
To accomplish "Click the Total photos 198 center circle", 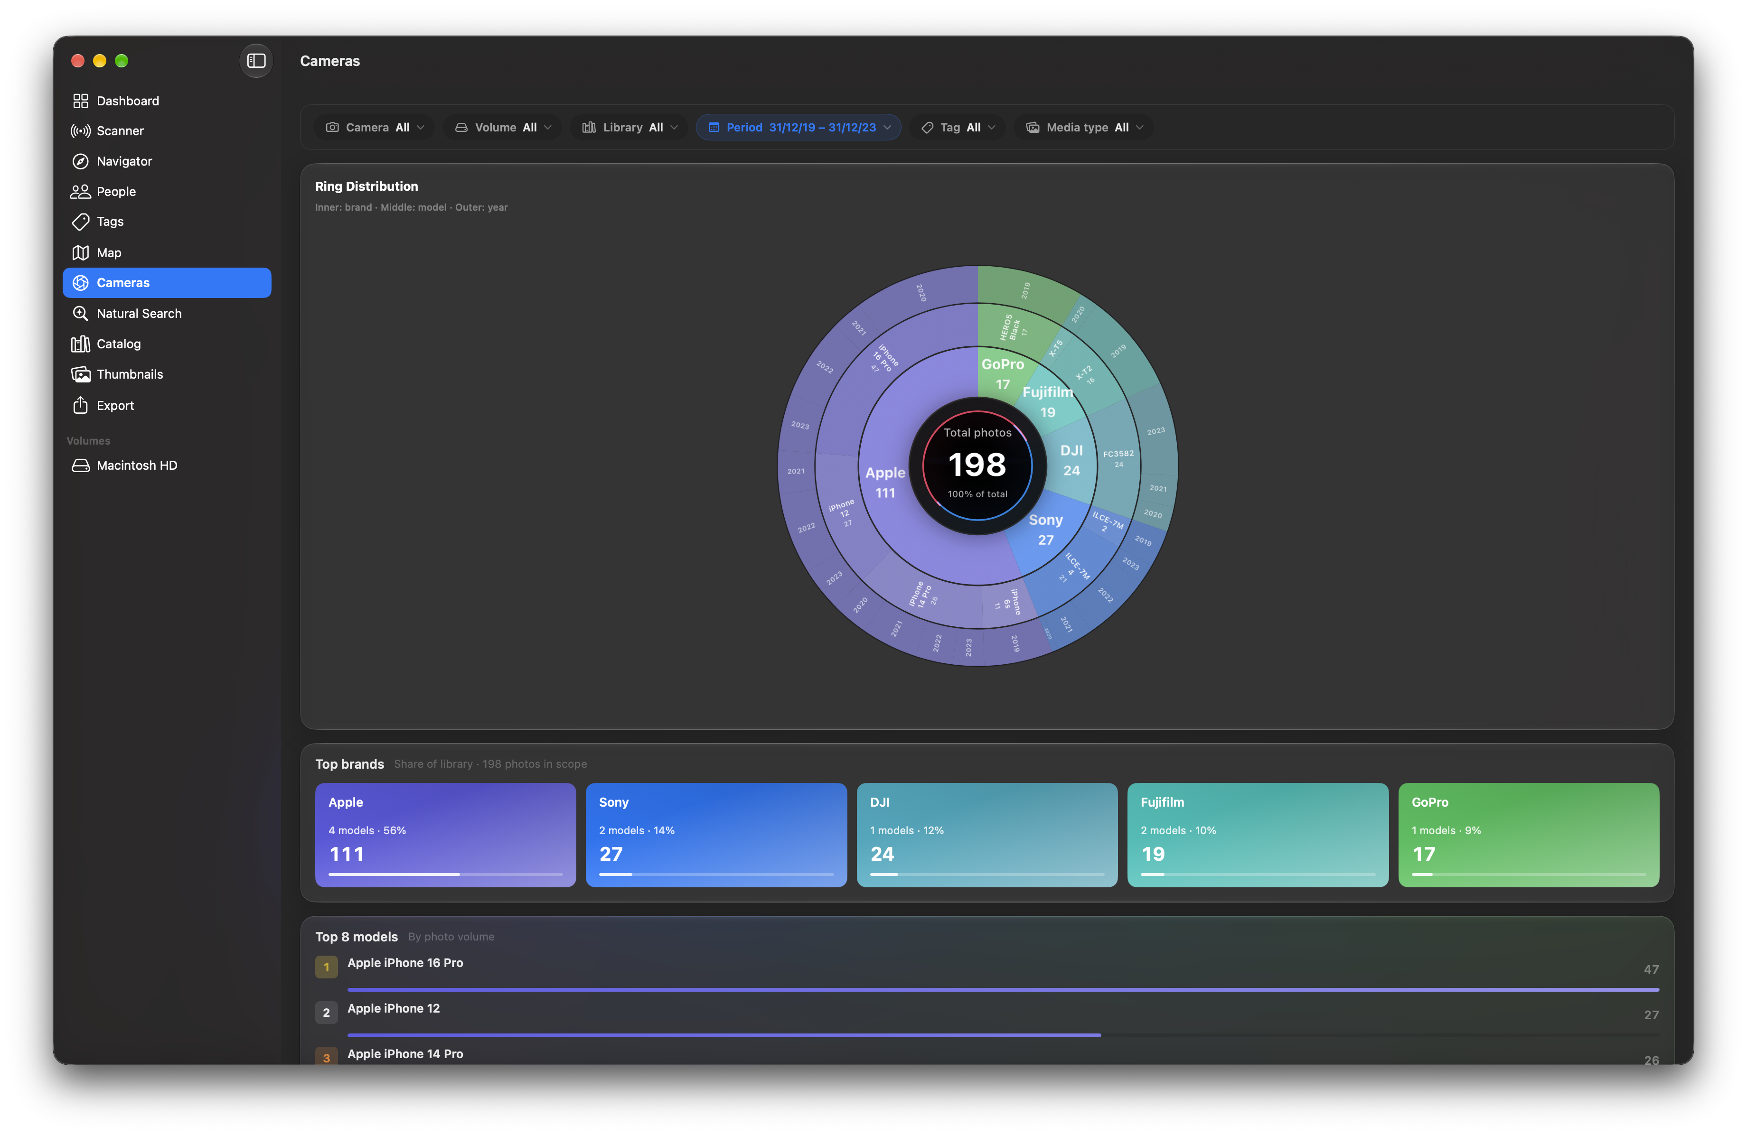I will [x=978, y=466].
